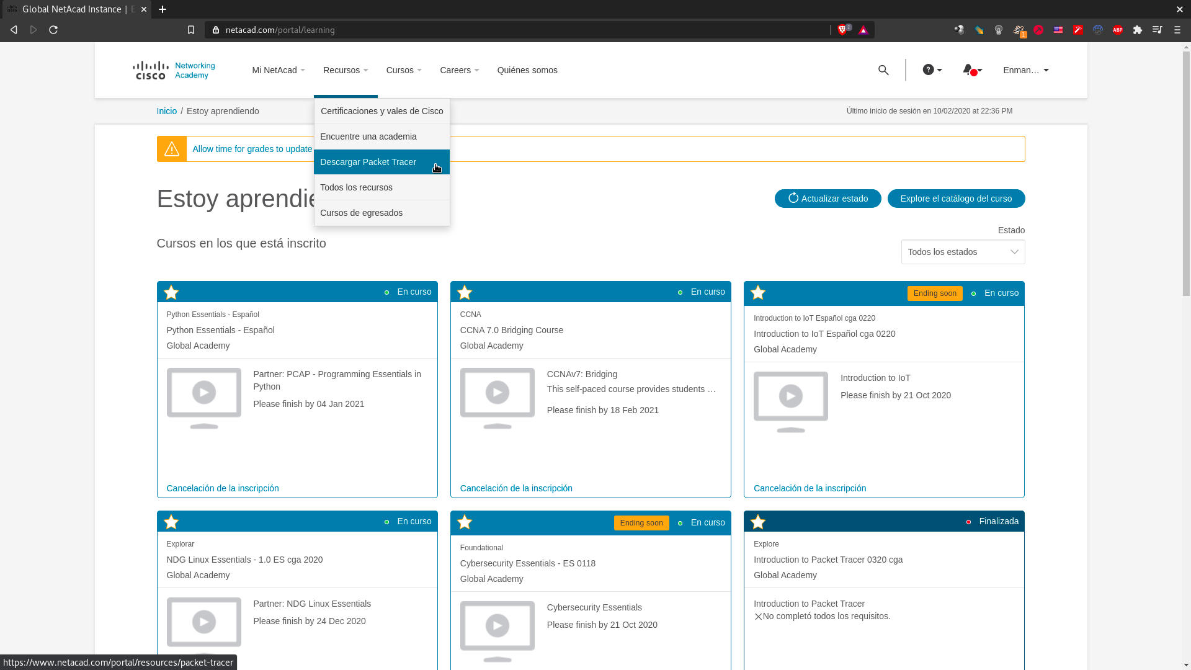Close the Global NetAcad Instance tab

144,9
